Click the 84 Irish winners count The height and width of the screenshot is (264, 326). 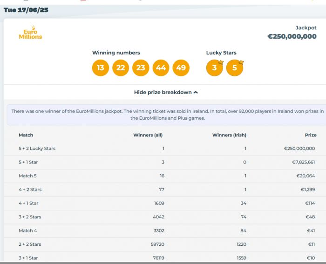point(244,230)
